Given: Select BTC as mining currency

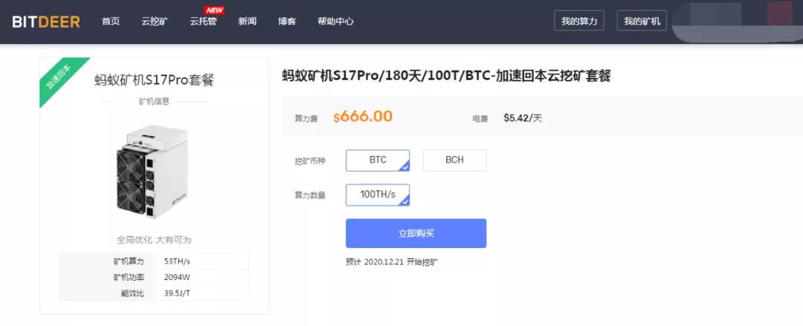Looking at the screenshot, I should point(378,160).
